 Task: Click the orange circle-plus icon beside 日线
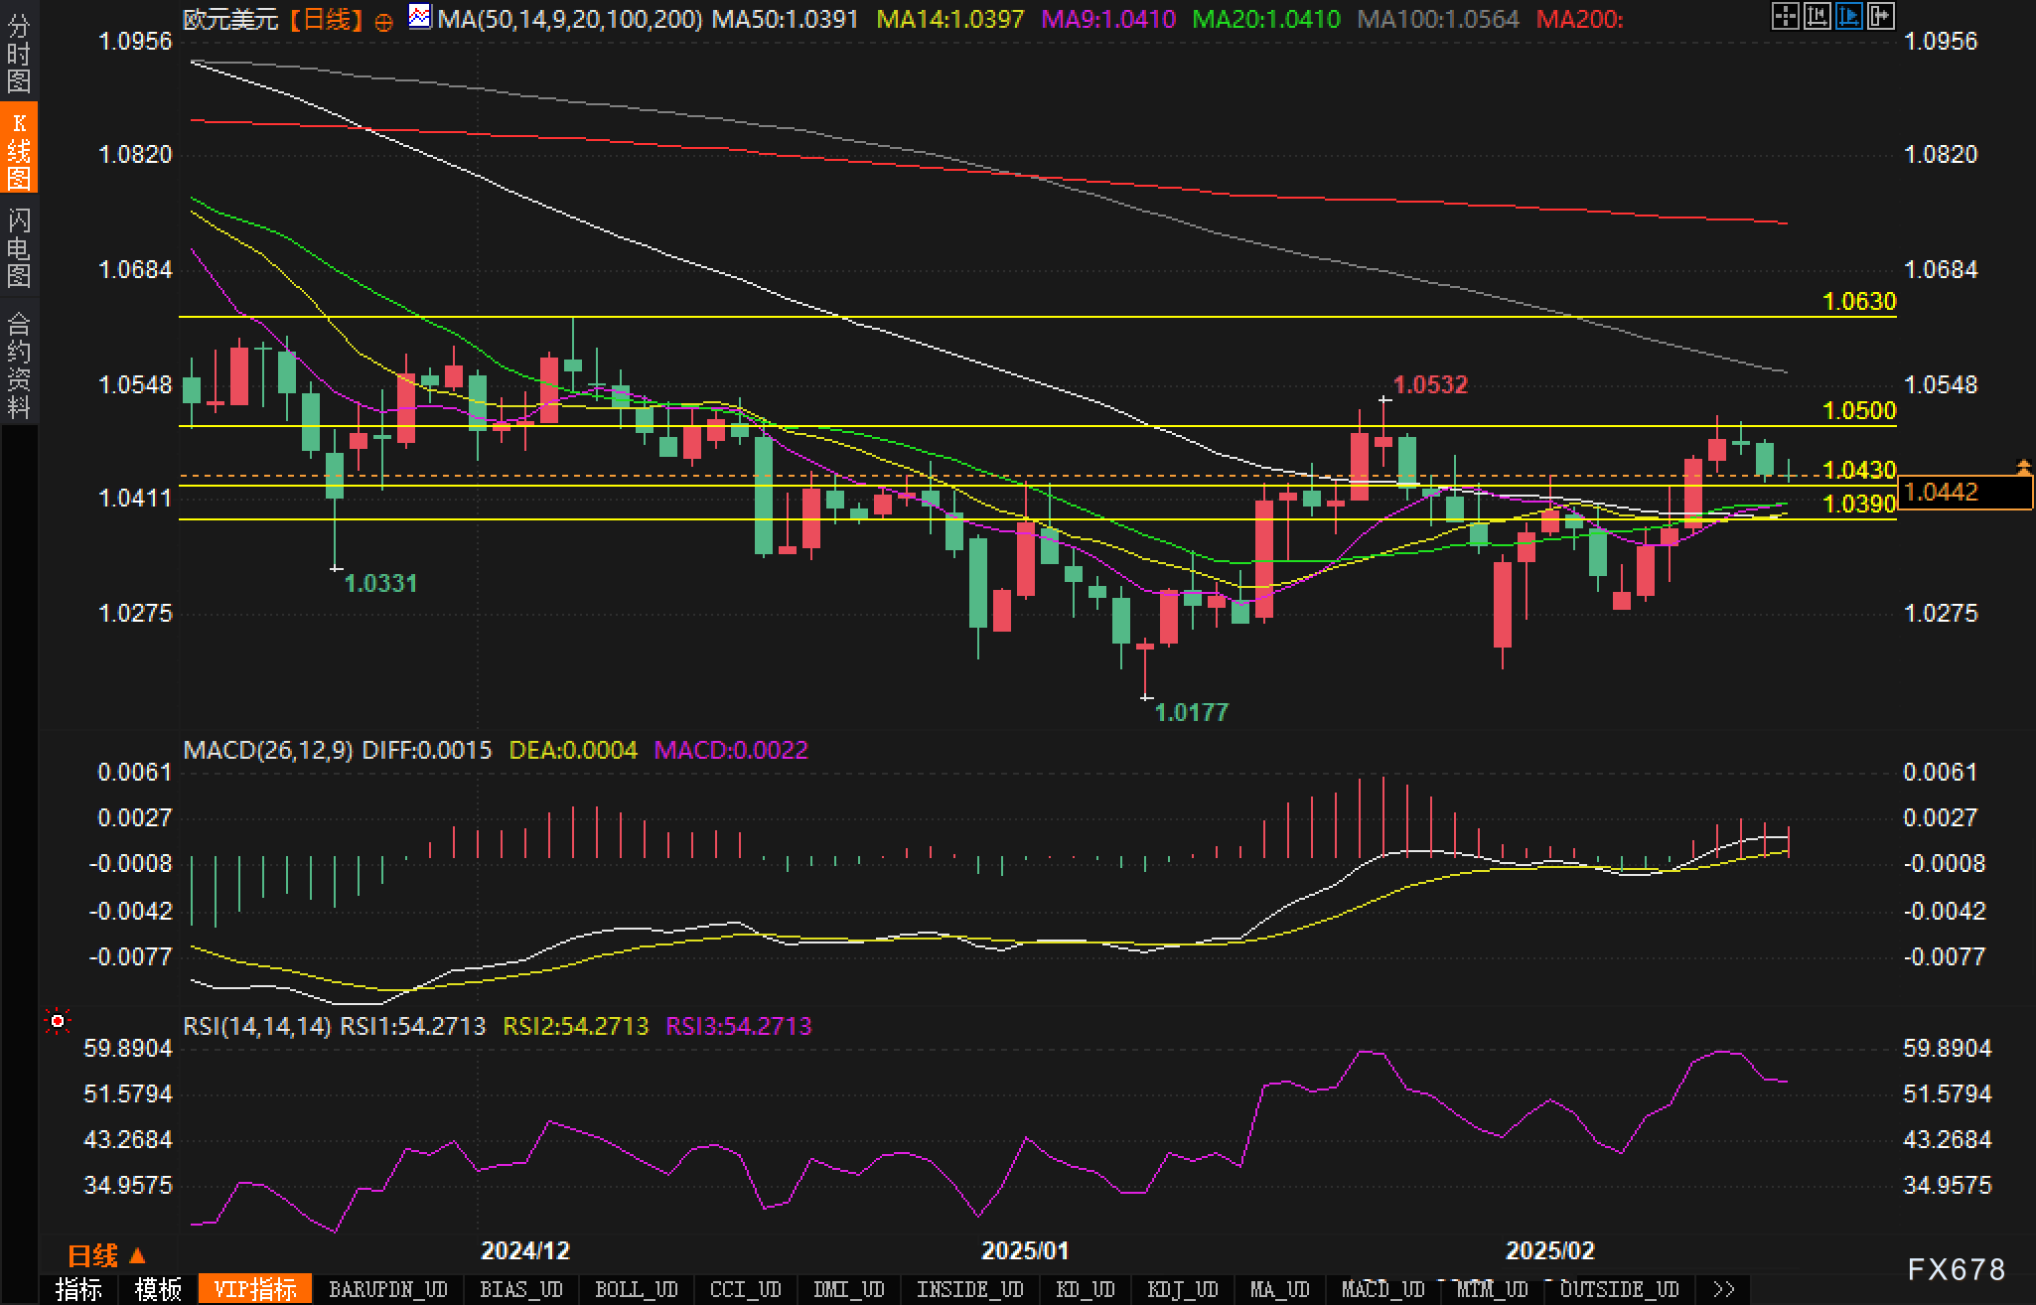click(x=384, y=21)
